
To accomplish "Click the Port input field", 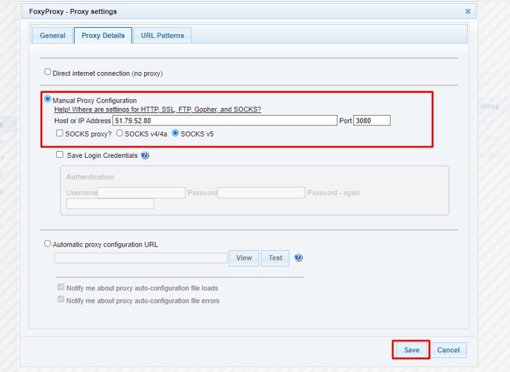I will point(371,121).
